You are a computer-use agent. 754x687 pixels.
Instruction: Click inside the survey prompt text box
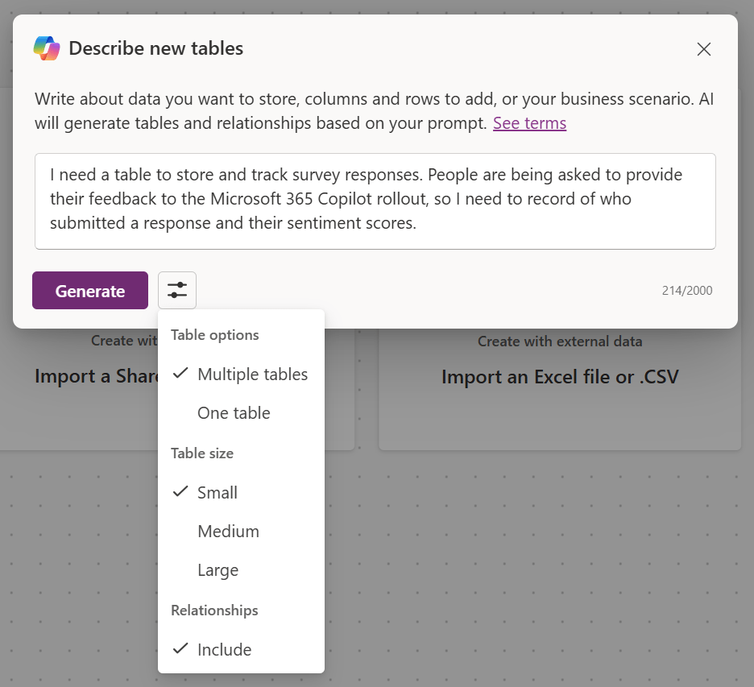[x=375, y=200]
